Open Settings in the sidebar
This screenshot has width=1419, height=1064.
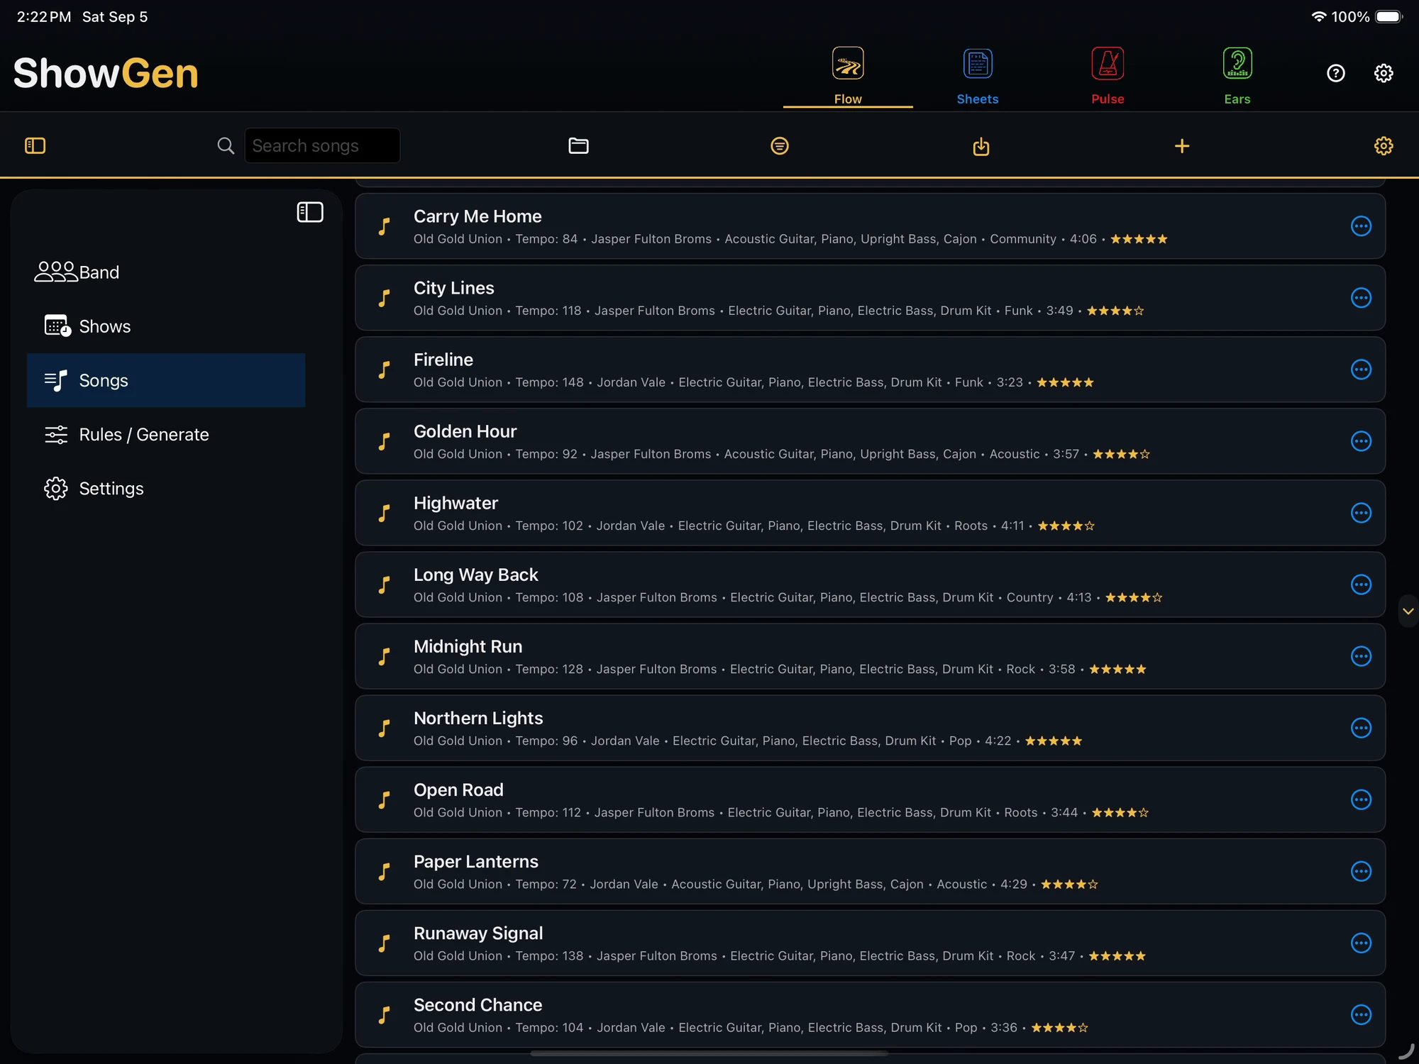(x=166, y=488)
